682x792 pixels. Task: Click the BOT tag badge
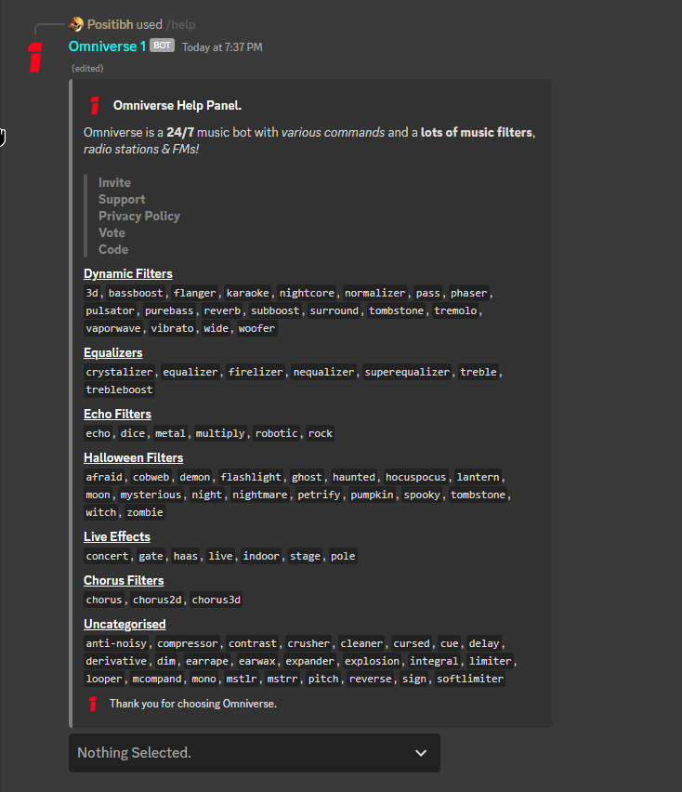[x=162, y=46]
